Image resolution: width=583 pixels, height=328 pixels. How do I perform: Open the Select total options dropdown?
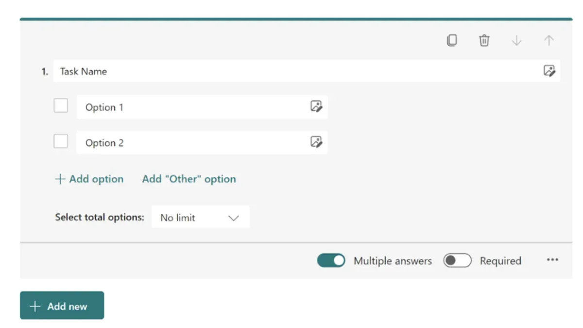(x=201, y=217)
